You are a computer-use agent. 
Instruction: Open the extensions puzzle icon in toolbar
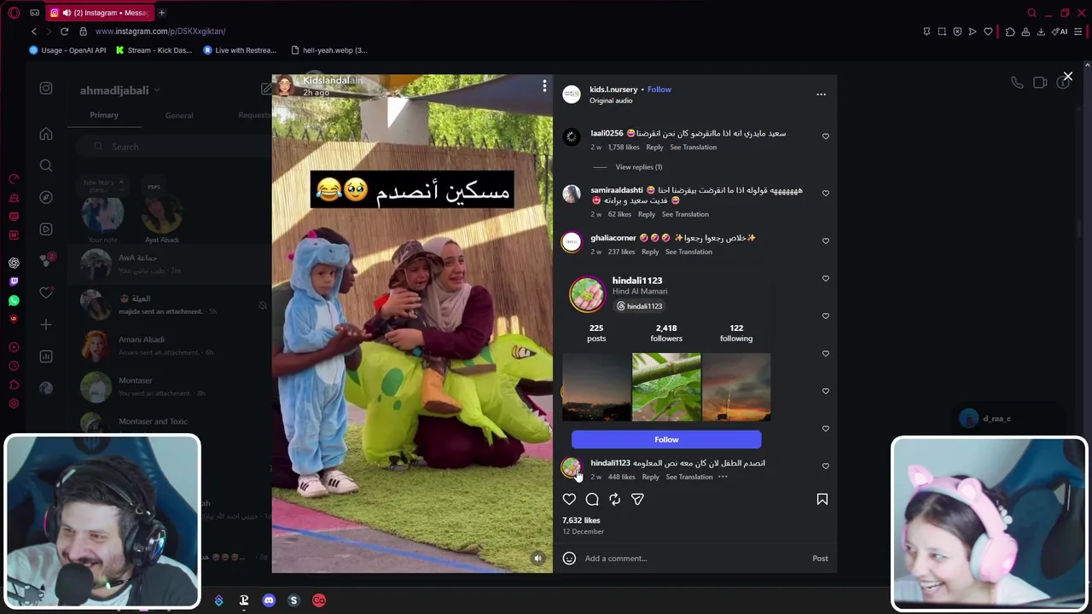(x=1010, y=32)
